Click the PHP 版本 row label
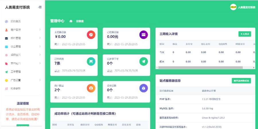This screenshot has height=129, width=258. pos(165,99)
